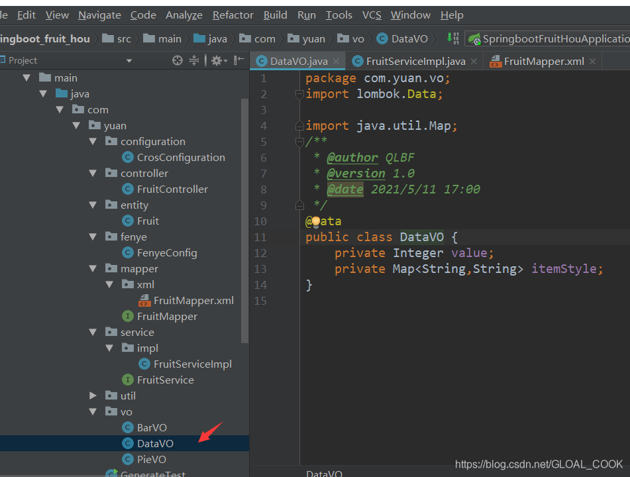Screen dimensions: 630x477
Task: Click line number 12 in gutter
Action: pyautogui.click(x=260, y=253)
